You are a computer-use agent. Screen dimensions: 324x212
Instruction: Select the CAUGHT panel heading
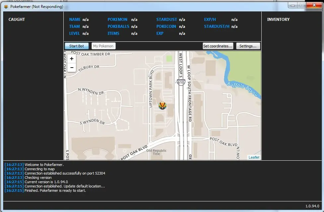click(x=17, y=20)
